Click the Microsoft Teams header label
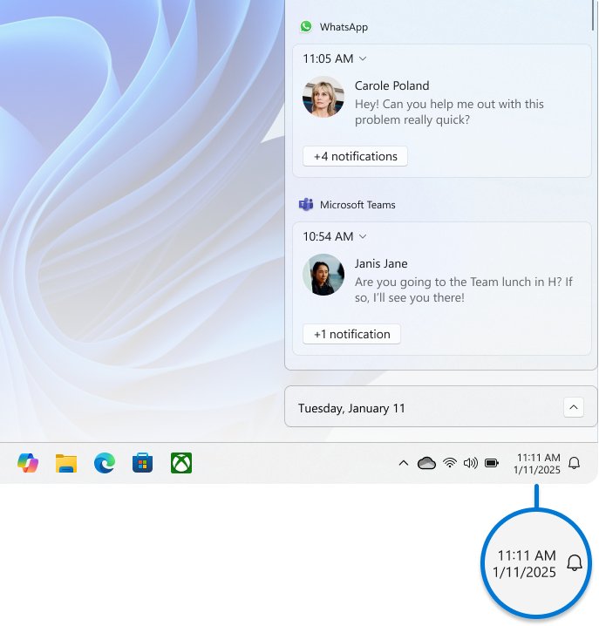 click(357, 205)
